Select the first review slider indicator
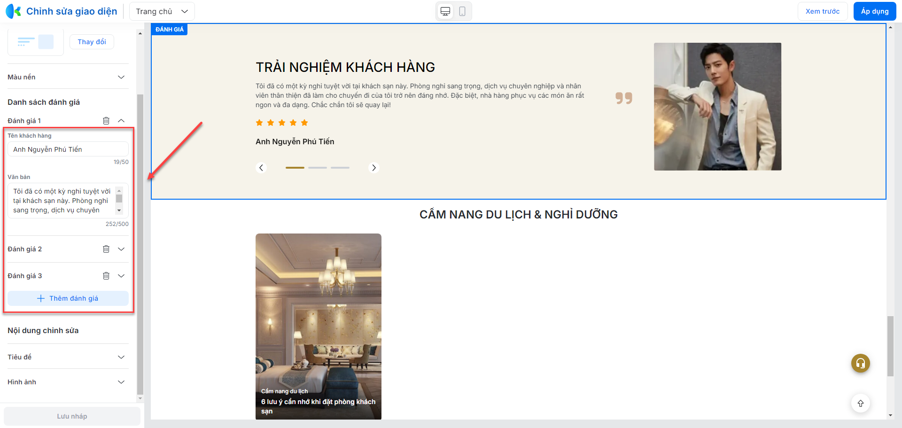The image size is (902, 428). (x=295, y=168)
